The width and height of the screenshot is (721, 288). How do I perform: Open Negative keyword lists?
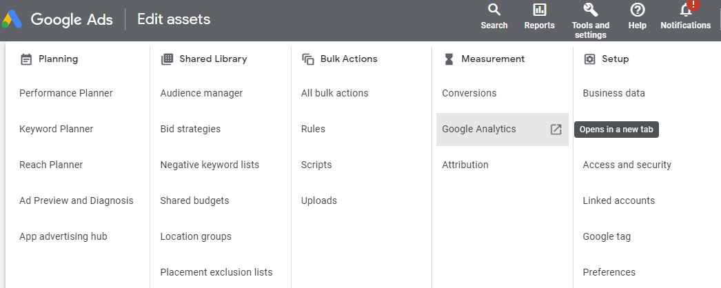pyautogui.click(x=210, y=165)
